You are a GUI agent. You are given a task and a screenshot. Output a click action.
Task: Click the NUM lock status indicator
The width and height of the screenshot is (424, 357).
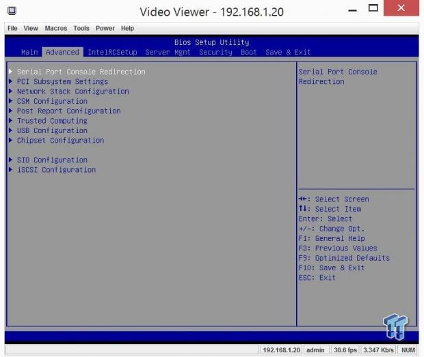click(x=408, y=350)
